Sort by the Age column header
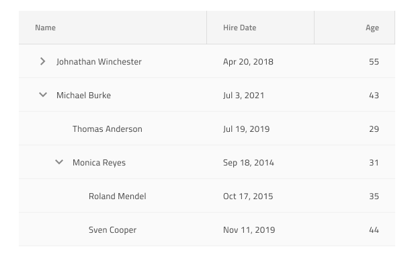Image resolution: width=414 pixels, height=257 pixels. pyautogui.click(x=355, y=28)
